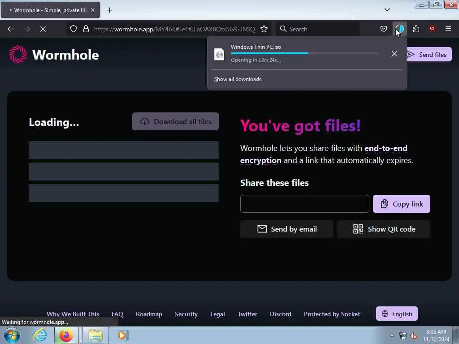
Task: Open the Windows Start menu
Action: [x=12, y=335]
